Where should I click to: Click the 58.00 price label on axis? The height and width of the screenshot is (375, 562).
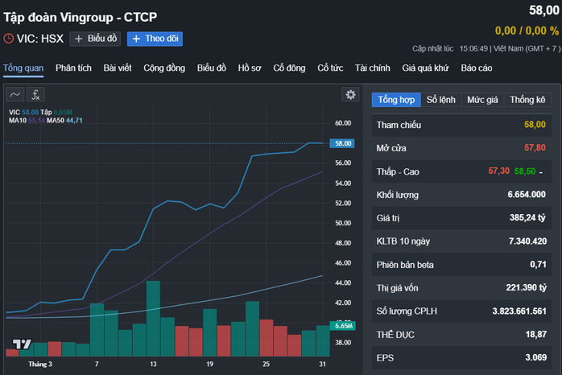(342, 143)
